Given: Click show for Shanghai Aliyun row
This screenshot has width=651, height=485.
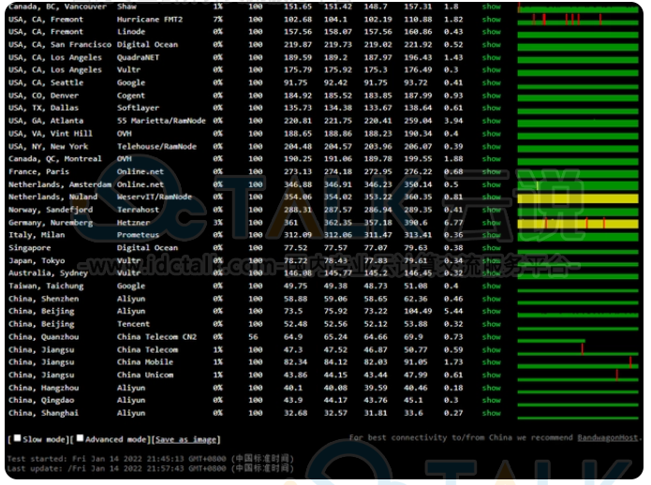Looking at the screenshot, I should pyautogui.click(x=491, y=414).
